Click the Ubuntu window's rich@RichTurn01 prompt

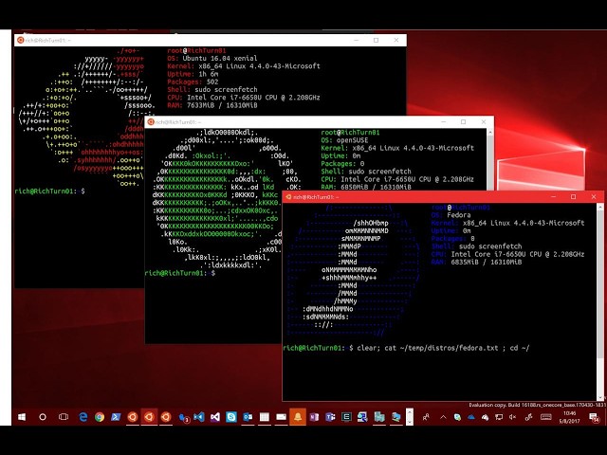pyautogui.click(x=49, y=191)
